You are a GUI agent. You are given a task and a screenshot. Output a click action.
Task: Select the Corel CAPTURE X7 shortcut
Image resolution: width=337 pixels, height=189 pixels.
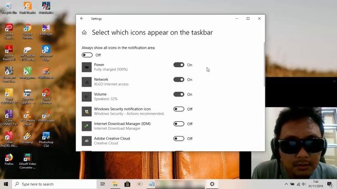9,97
